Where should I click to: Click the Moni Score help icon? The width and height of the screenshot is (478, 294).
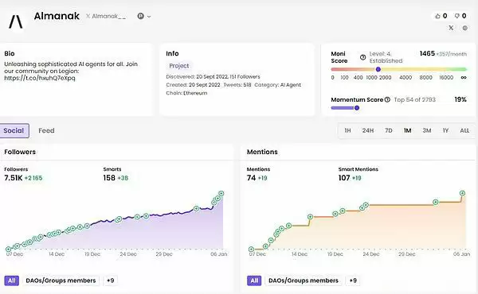tap(362, 57)
